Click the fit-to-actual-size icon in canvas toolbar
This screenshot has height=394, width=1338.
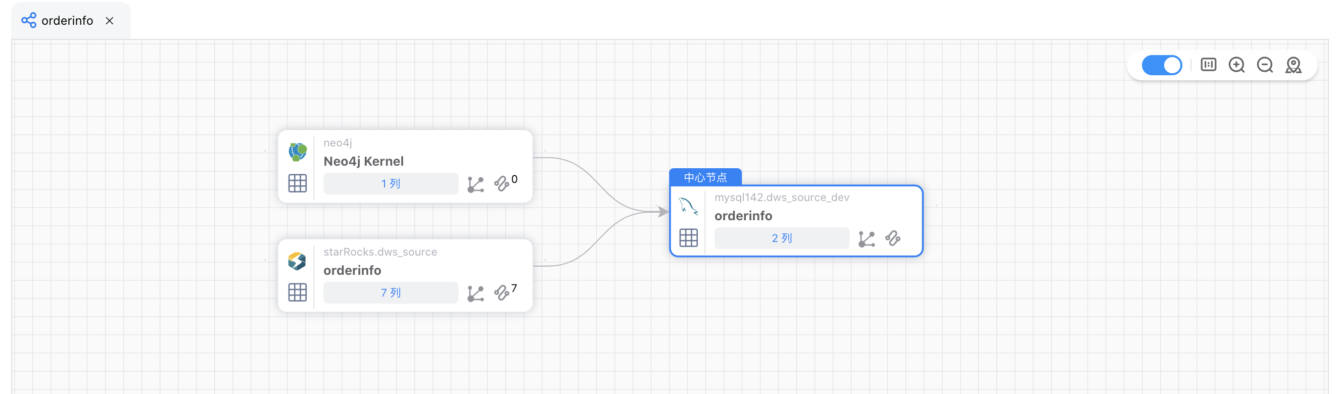pos(1208,65)
